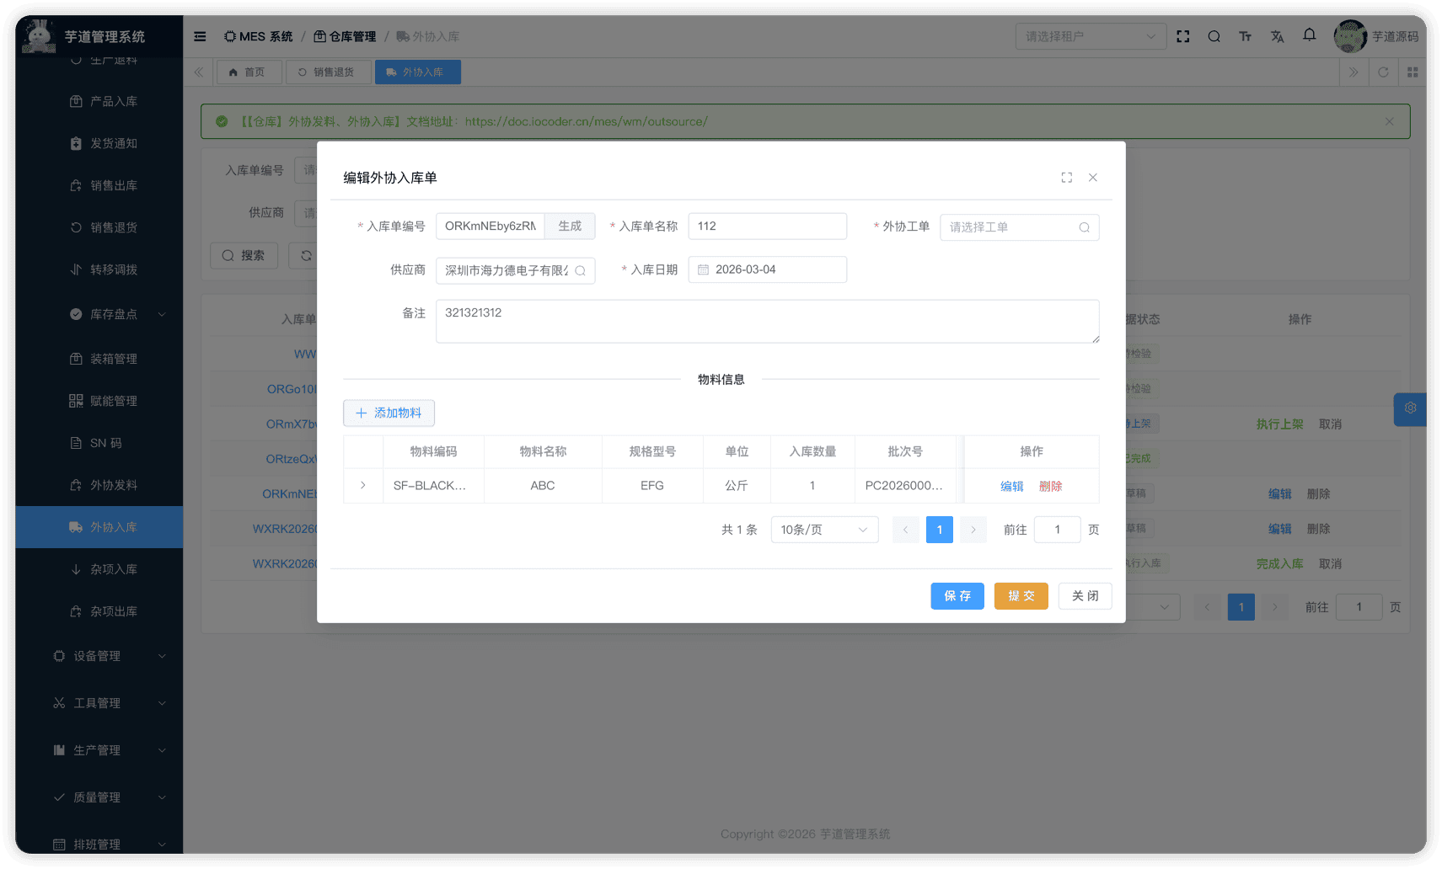Open the 请选择租户 tenant dropdown

1091,36
